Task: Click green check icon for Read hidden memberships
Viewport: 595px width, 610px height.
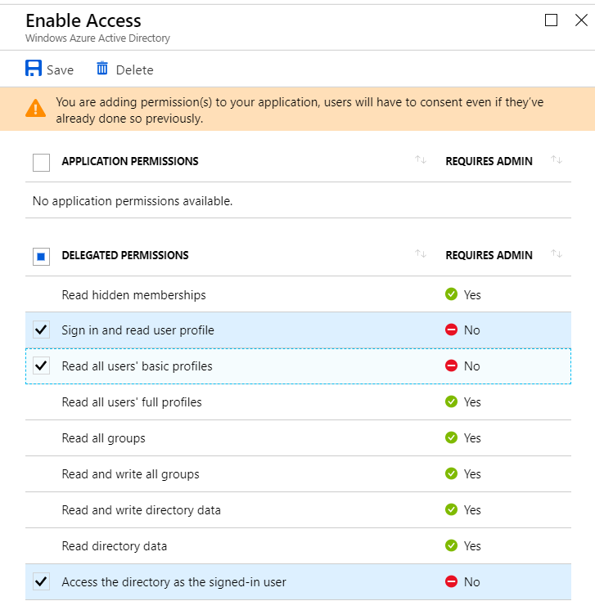Action: 451,294
